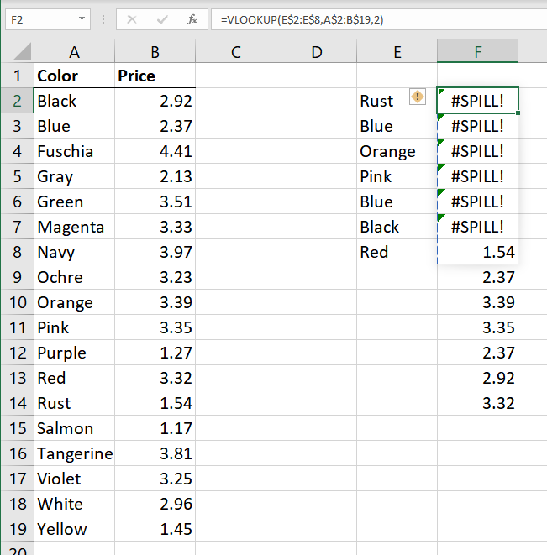This screenshot has height=555, width=547.
Task: Click value 3.35 in column F
Action: [477, 327]
